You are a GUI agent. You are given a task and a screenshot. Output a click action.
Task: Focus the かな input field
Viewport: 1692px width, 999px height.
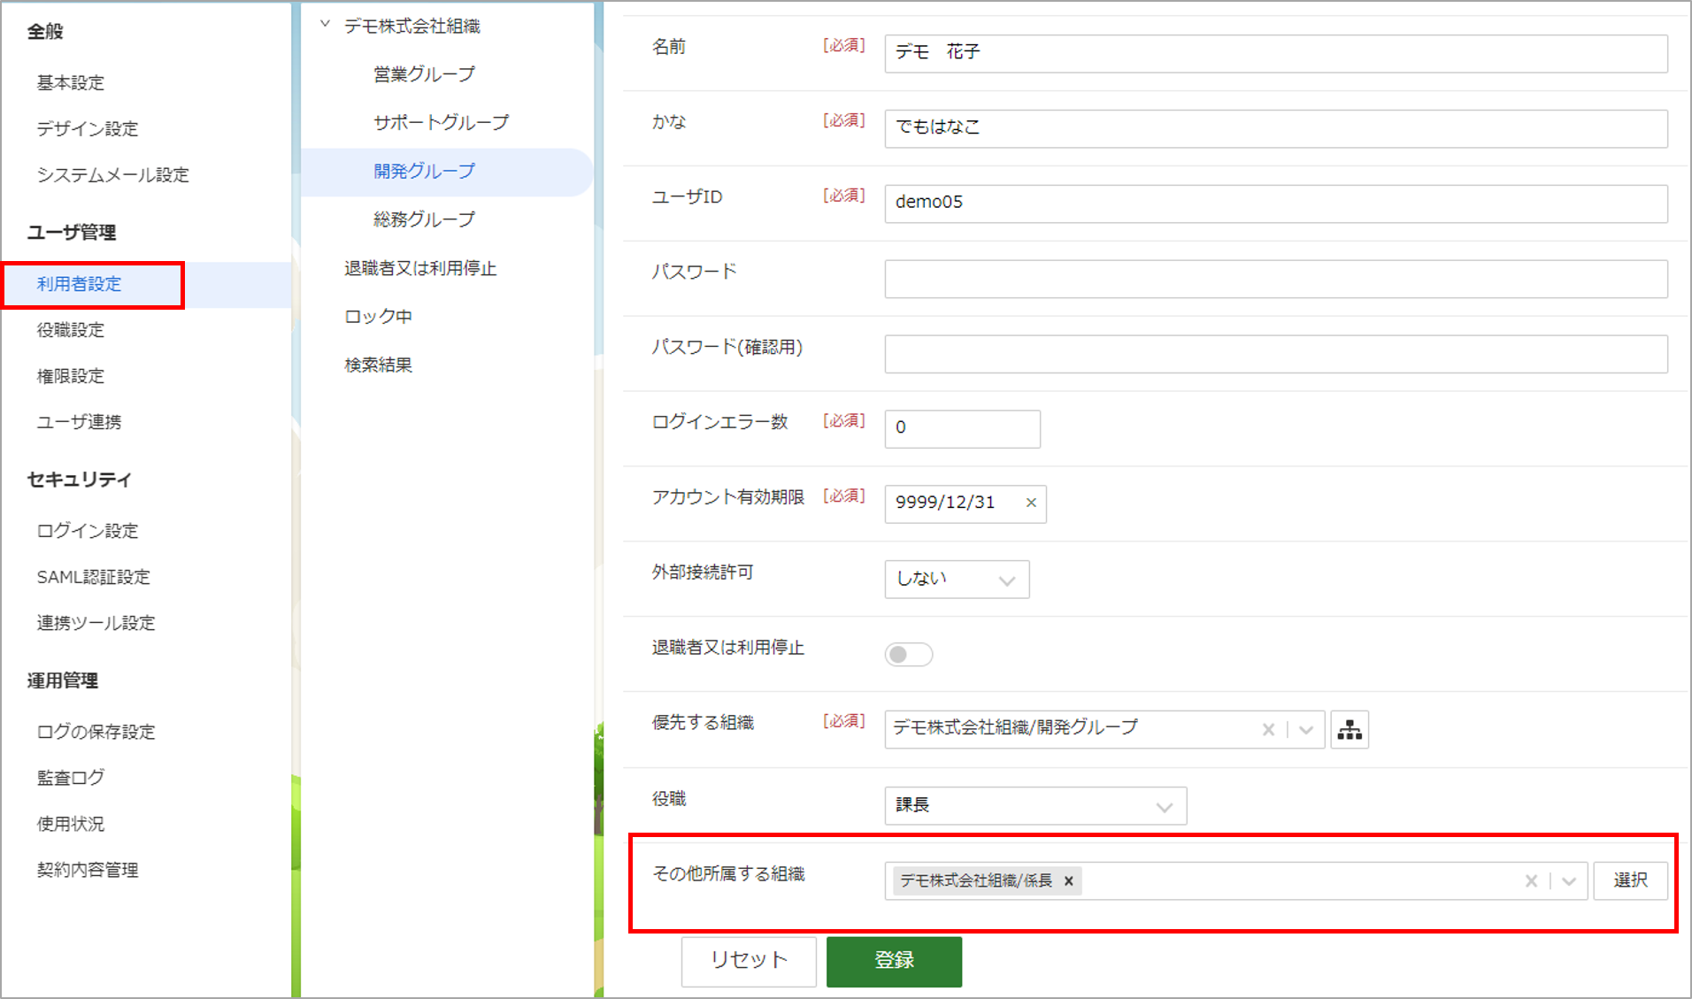pos(1276,128)
